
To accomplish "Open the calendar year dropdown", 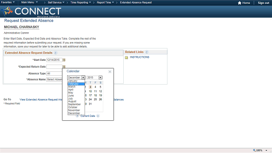I will click(x=94, y=77).
